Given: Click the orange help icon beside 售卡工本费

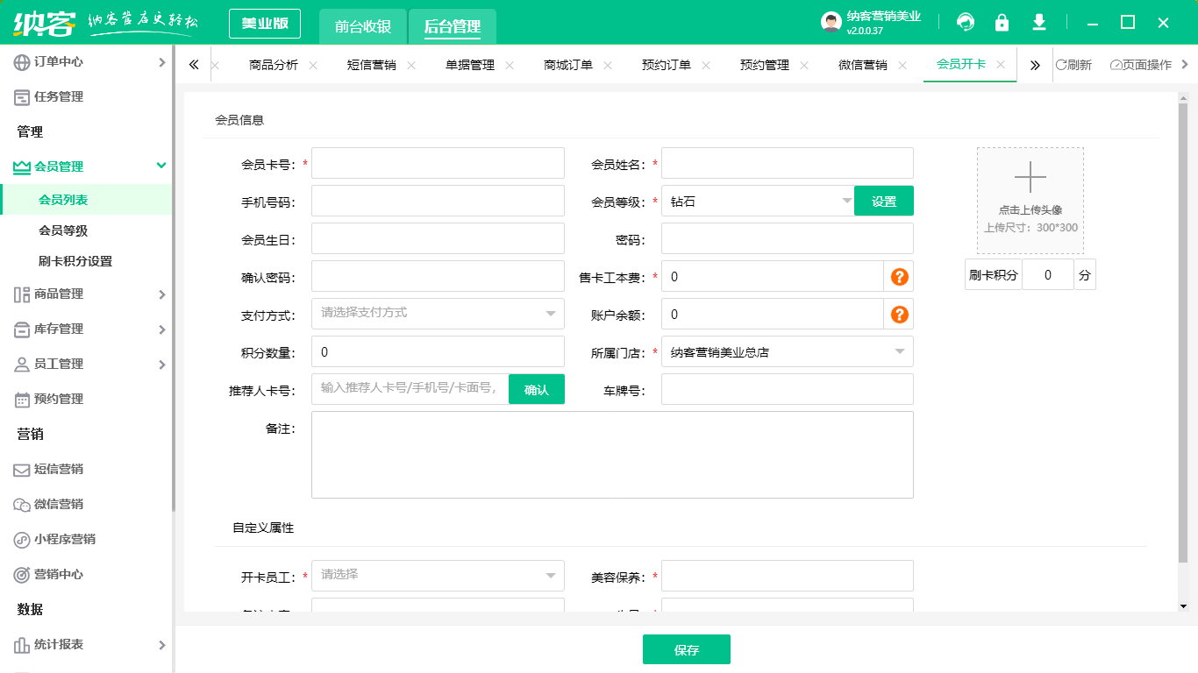Looking at the screenshot, I should tap(898, 276).
